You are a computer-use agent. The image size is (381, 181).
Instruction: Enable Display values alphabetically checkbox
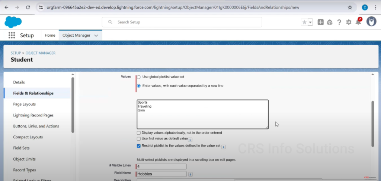pos(139,132)
